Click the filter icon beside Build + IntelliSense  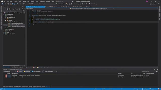43,71
